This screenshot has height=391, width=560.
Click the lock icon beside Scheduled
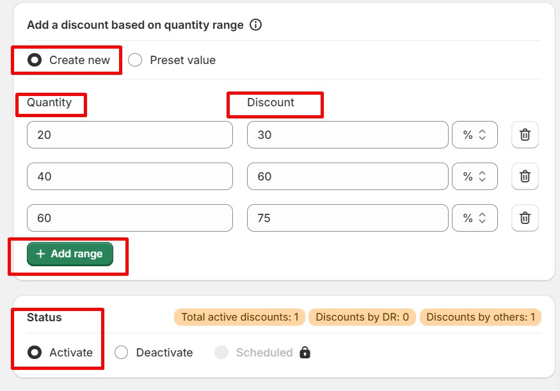[305, 353]
